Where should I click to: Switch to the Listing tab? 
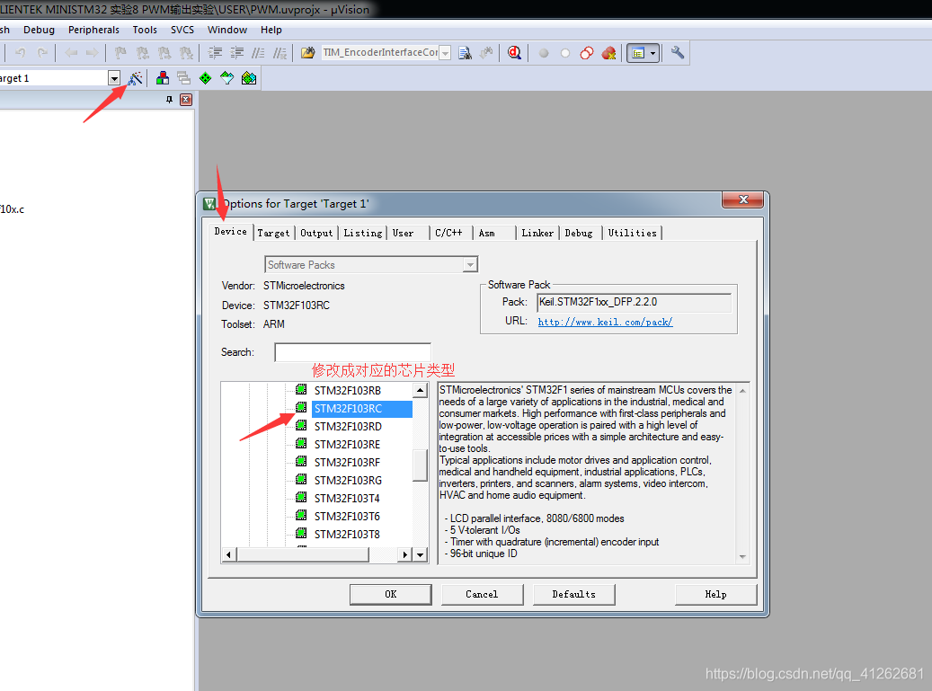[362, 233]
